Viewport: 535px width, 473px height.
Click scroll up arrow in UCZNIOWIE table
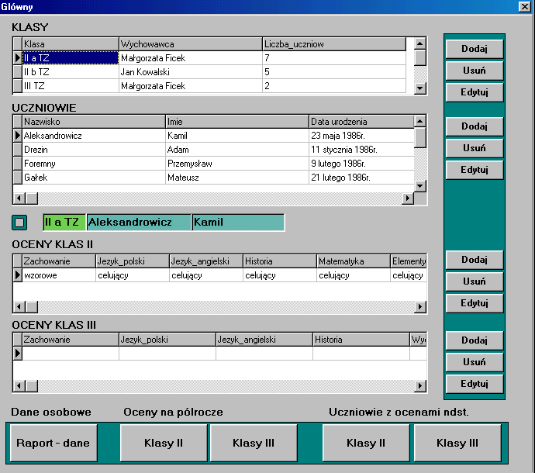click(420, 121)
